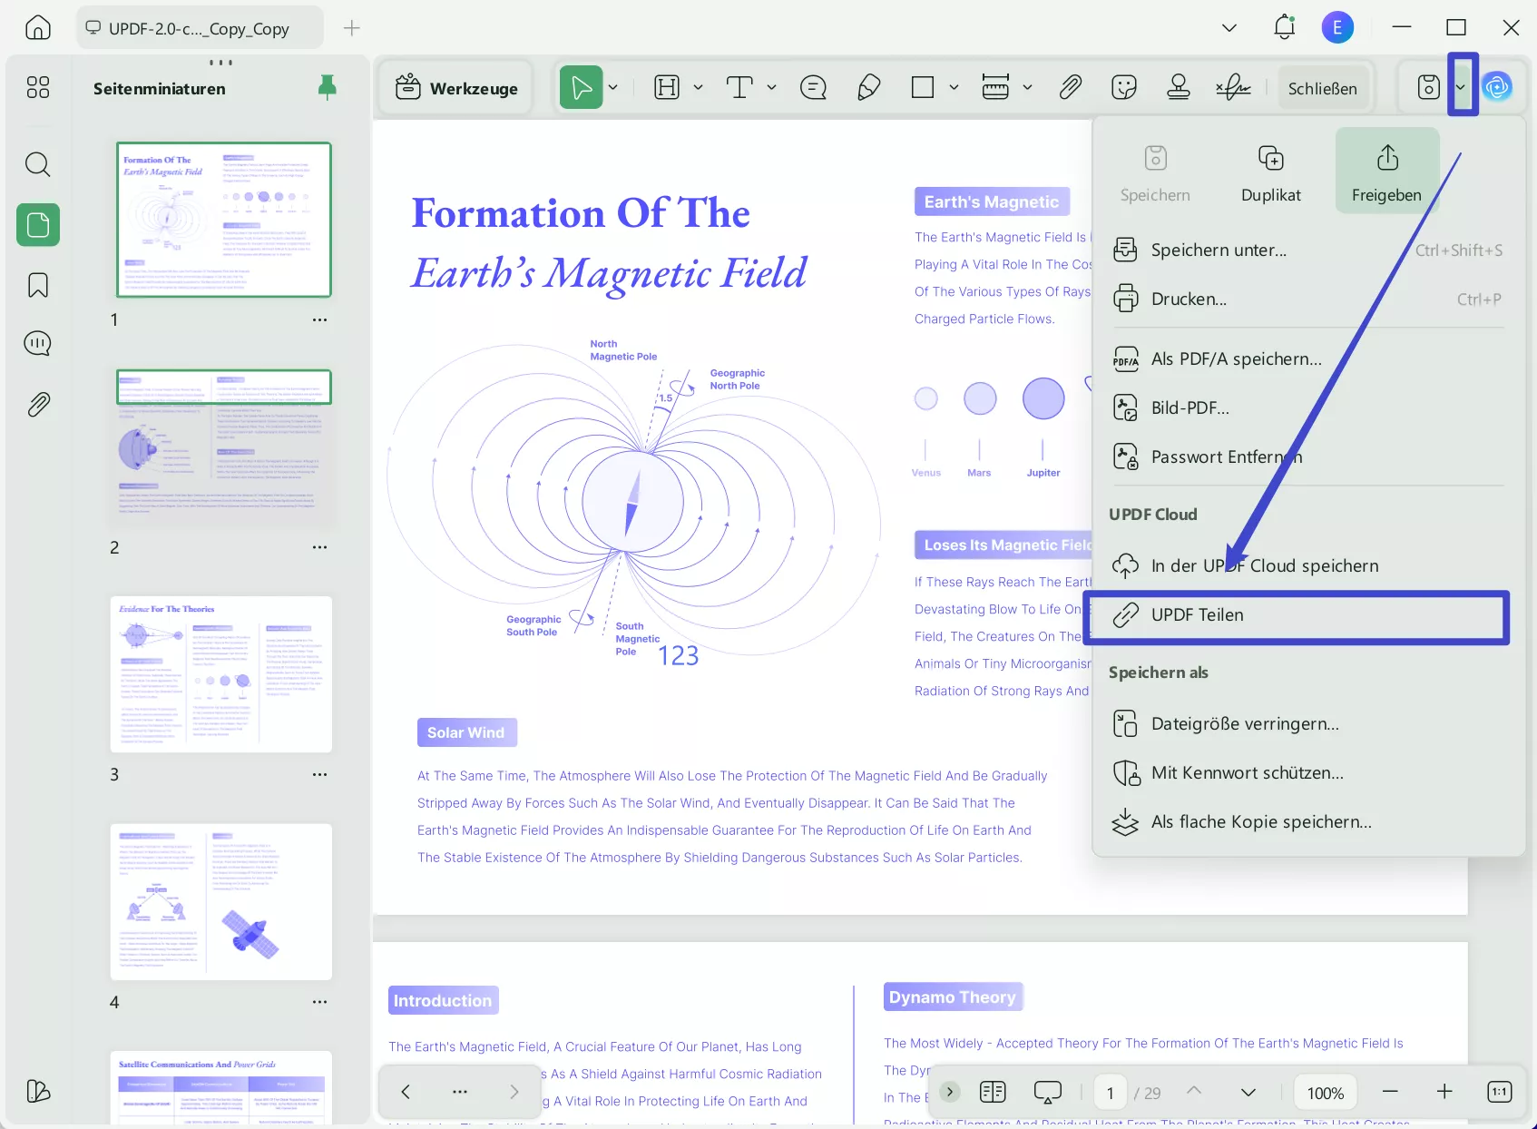
Task: Select the highlighter pen tool
Action: 868,87
